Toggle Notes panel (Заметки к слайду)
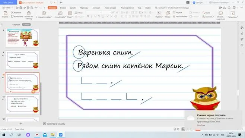Image resolution: width=245 pixels, height=138 pixels. pyautogui.click(x=54, y=124)
